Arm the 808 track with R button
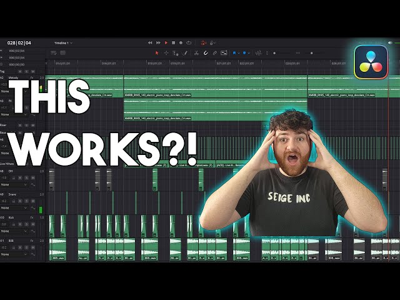This screenshot has height=300, width=400. [x=20, y=247]
